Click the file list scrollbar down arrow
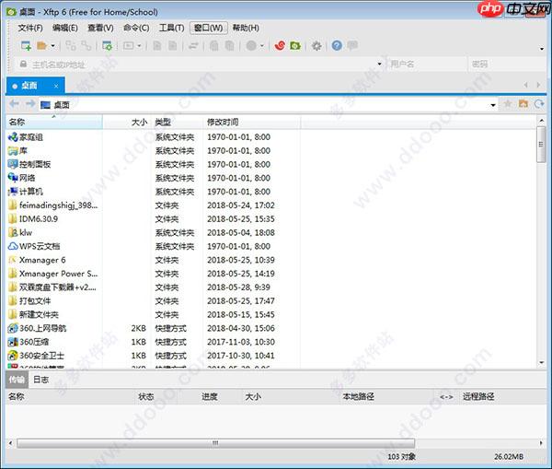 pos(542,362)
